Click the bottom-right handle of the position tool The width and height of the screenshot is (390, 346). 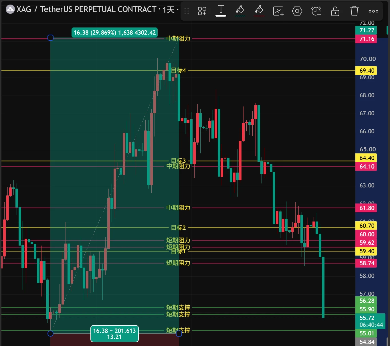click(x=179, y=333)
